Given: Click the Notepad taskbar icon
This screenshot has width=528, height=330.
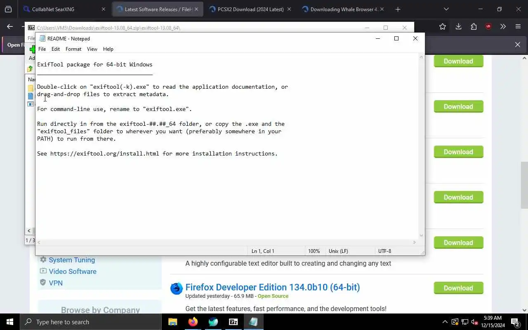Looking at the screenshot, I should click(x=253, y=322).
